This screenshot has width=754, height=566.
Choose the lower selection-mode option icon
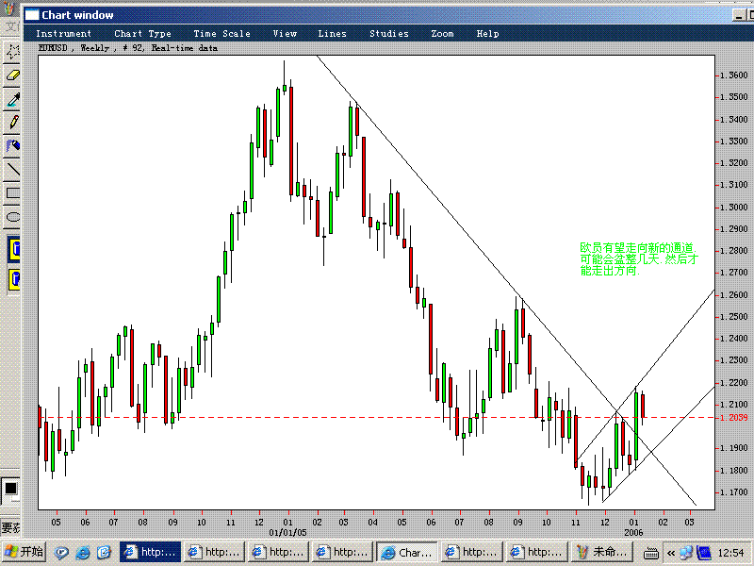point(14,279)
